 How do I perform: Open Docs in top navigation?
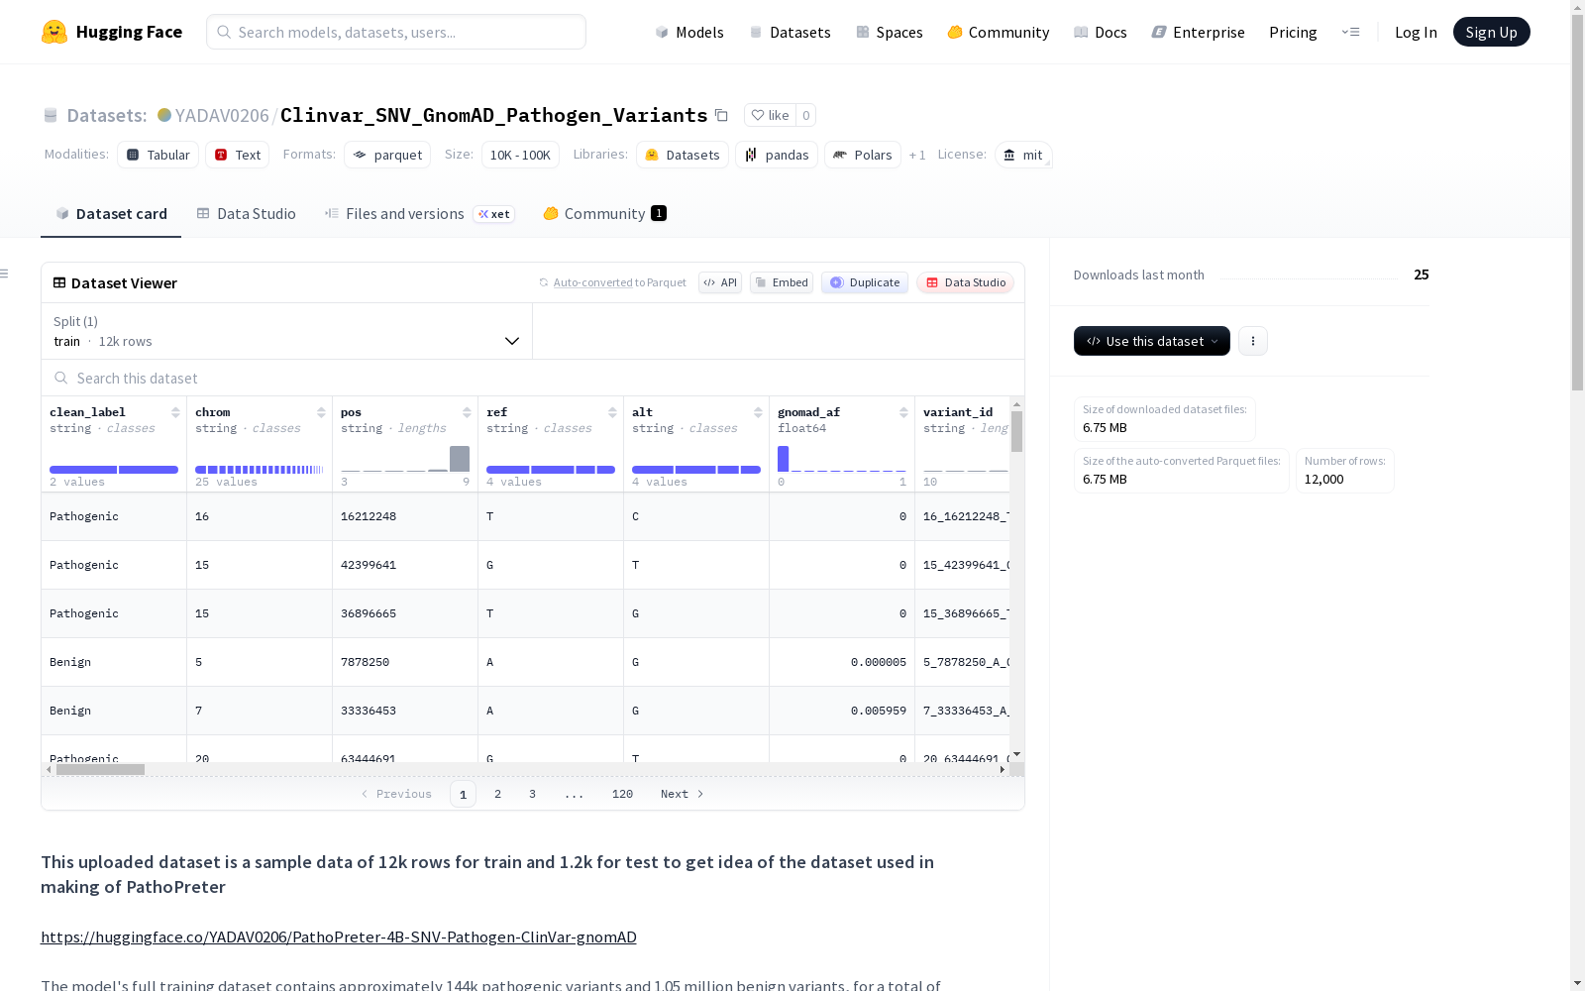pyautogui.click(x=1100, y=32)
